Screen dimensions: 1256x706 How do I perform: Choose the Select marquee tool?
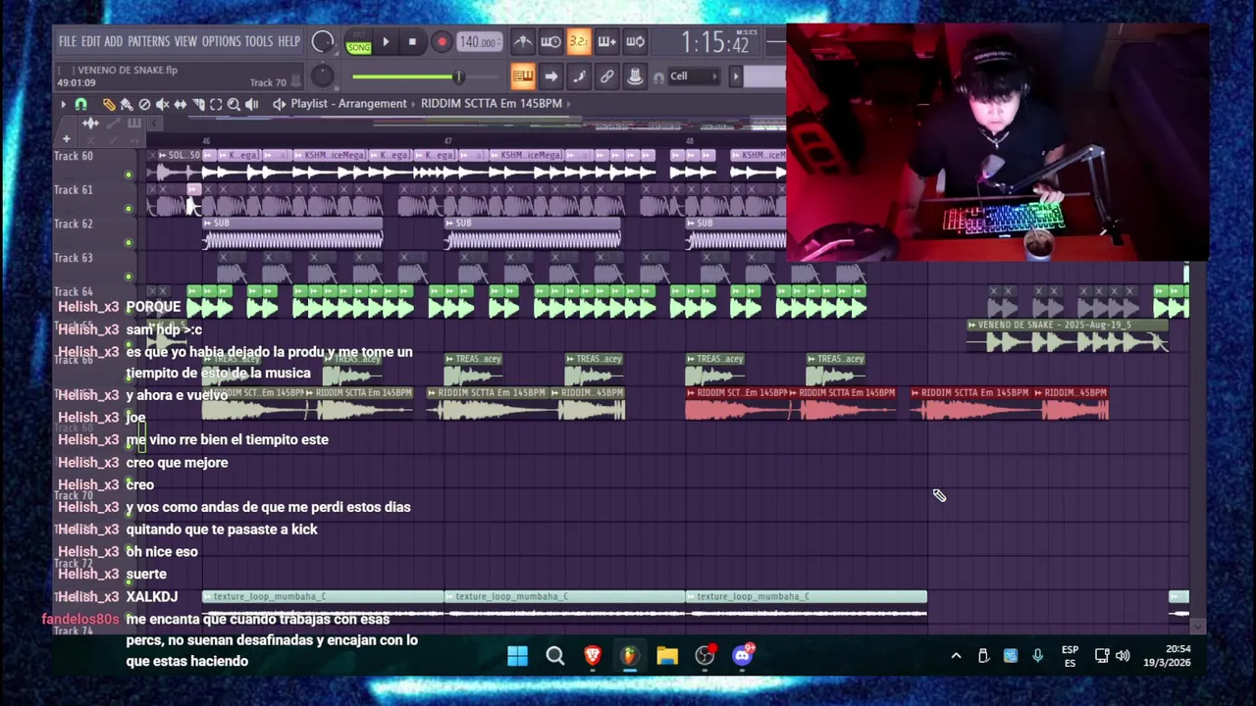pos(216,104)
